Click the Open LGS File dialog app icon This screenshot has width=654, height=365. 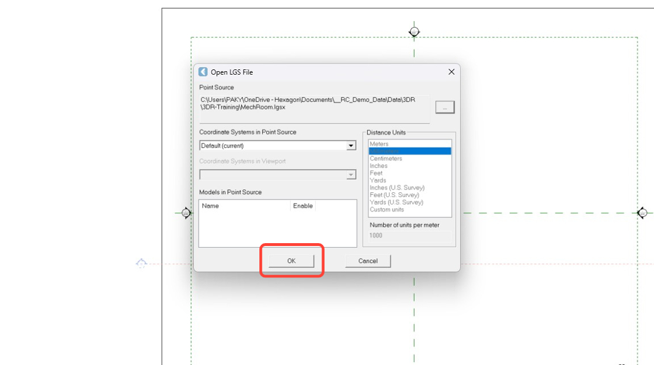(203, 72)
